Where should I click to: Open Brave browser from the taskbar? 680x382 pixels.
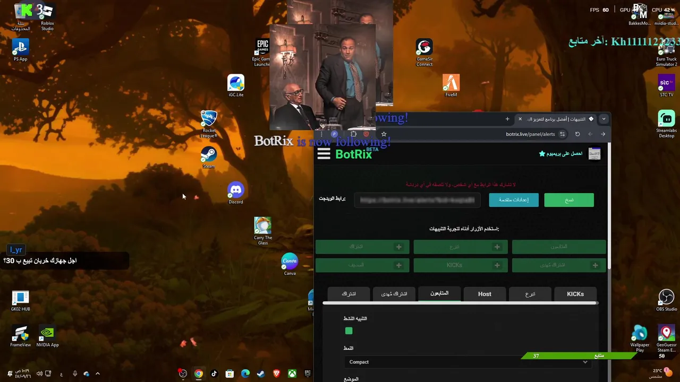point(276,374)
